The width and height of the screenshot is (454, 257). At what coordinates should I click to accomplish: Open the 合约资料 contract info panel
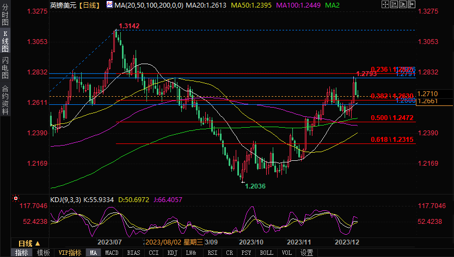click(x=5, y=99)
